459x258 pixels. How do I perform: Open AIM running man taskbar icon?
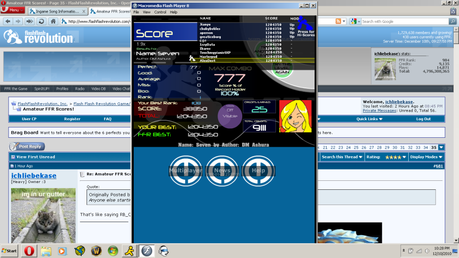coord(130,250)
